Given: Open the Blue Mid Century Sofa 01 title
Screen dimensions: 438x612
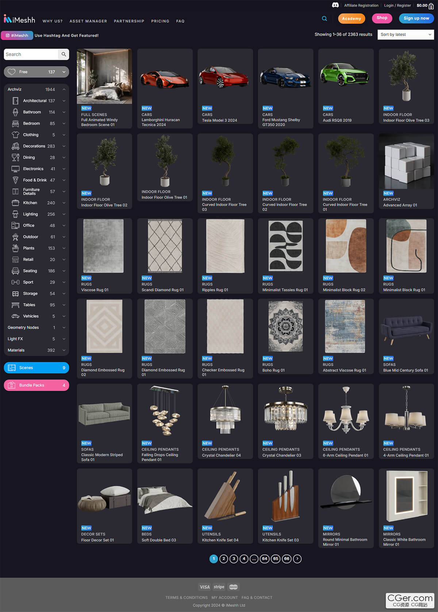Looking at the screenshot, I should click(406, 370).
